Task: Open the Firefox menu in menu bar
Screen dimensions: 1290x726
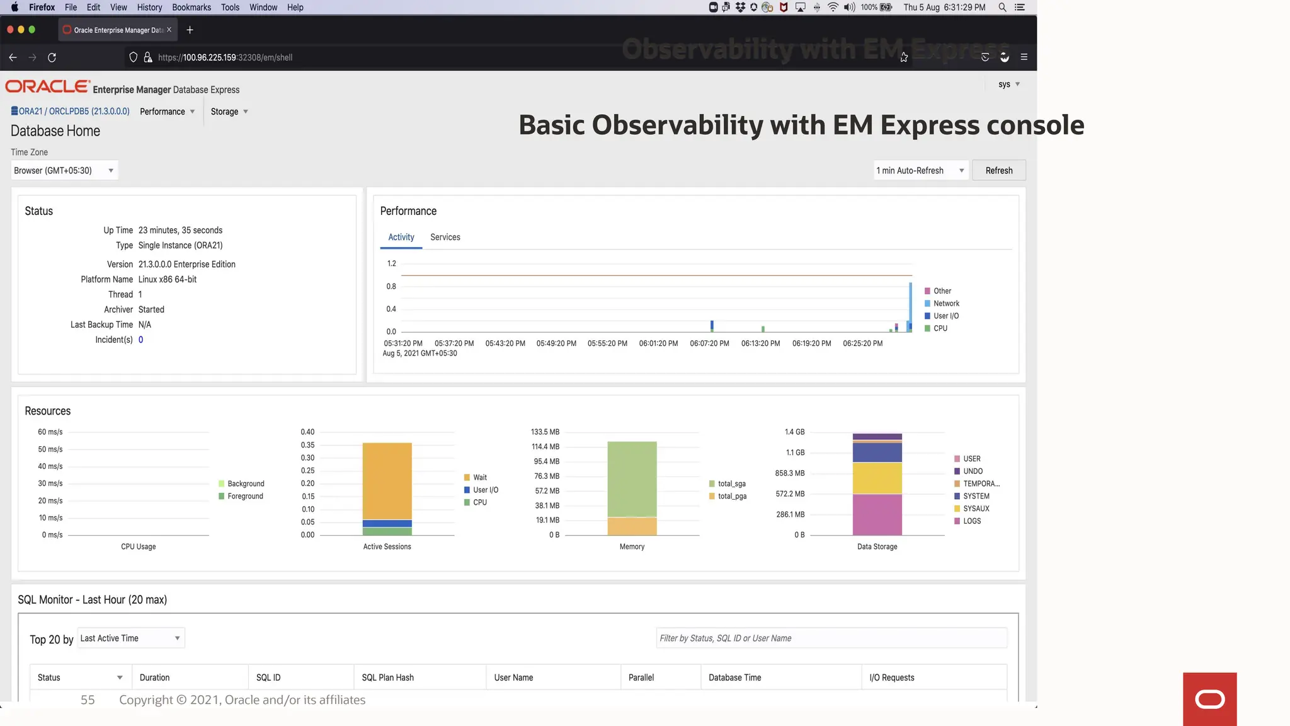Action: point(42,8)
